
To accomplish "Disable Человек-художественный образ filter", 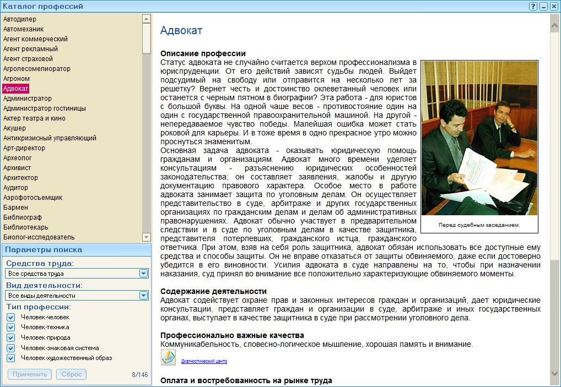I will click(x=10, y=358).
